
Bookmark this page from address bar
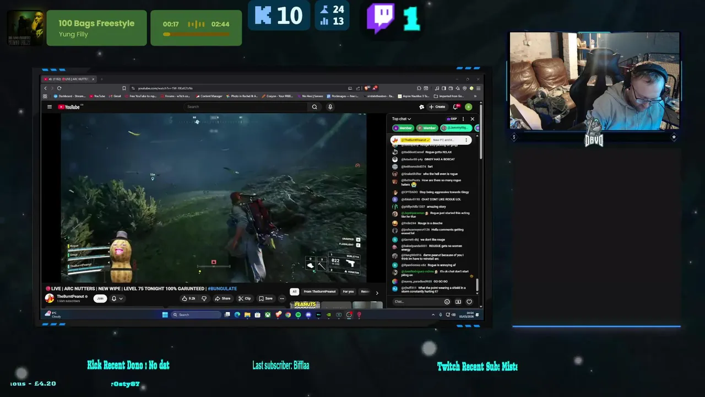(124, 88)
